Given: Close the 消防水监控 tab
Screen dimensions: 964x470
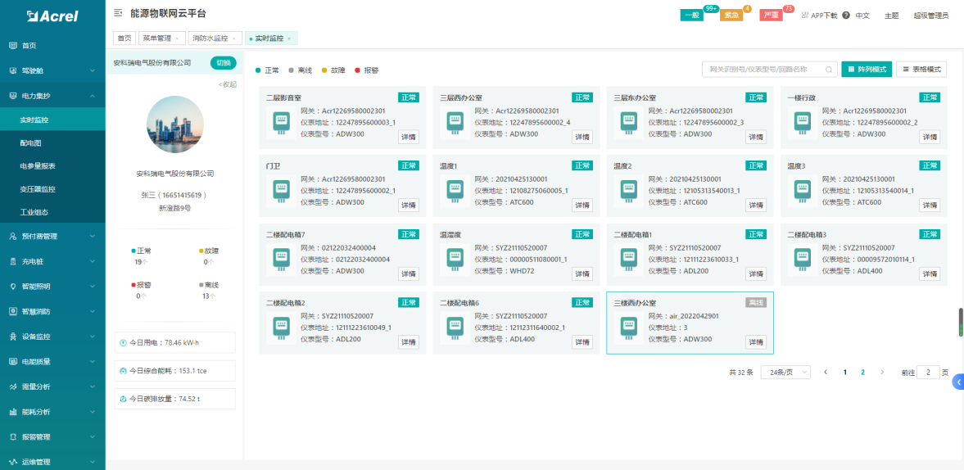Looking at the screenshot, I should (x=234, y=38).
